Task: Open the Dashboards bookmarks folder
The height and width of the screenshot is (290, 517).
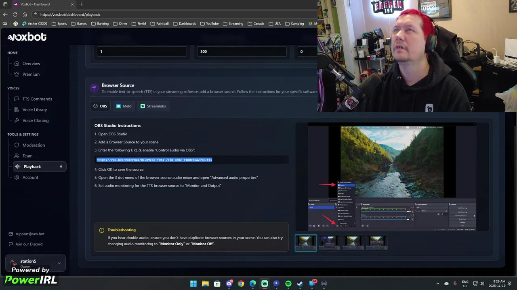Action: coord(185,24)
